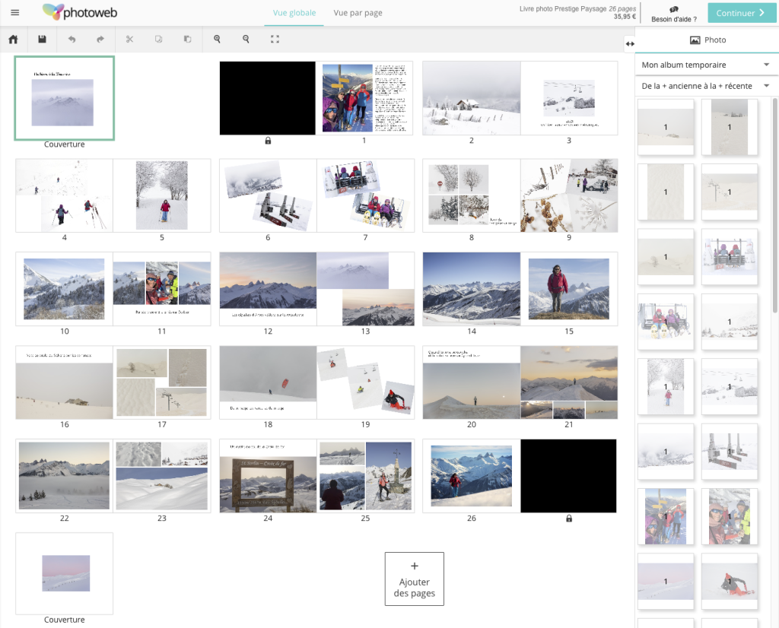Undo the last action
This screenshot has width=779, height=628.
[72, 40]
